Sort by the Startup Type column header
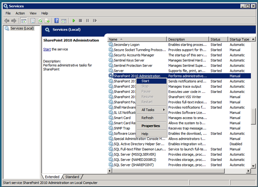The height and width of the screenshot is (187, 258). [240, 39]
